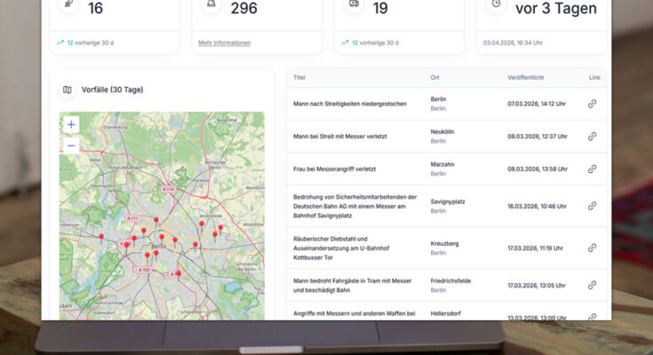
Task: Click the map icon beside Vorfälle (30 Tage)
Action: 68,90
